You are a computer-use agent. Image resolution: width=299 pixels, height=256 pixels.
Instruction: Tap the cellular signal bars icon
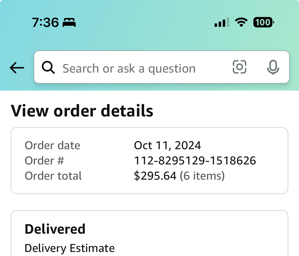coord(222,23)
